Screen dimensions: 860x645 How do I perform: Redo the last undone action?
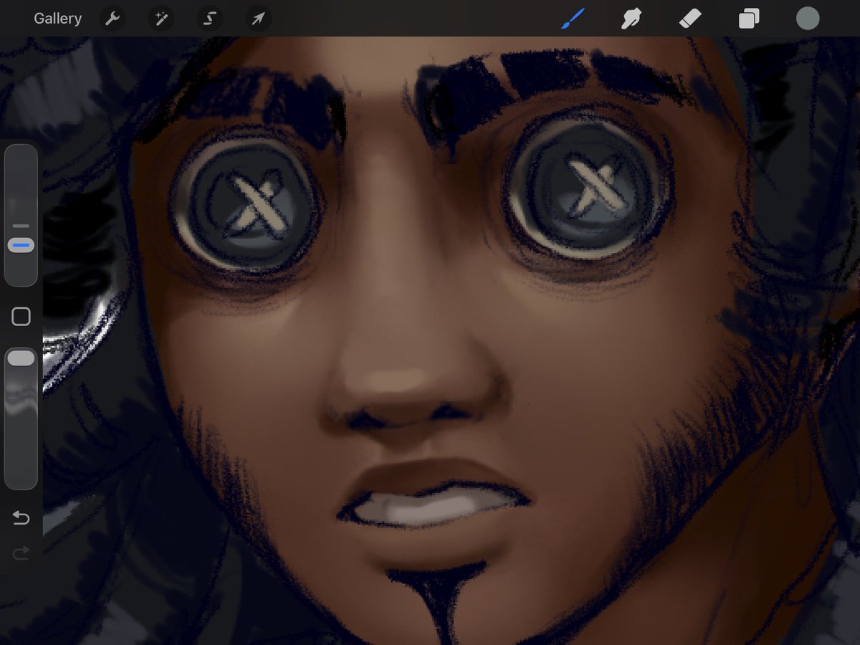point(21,553)
